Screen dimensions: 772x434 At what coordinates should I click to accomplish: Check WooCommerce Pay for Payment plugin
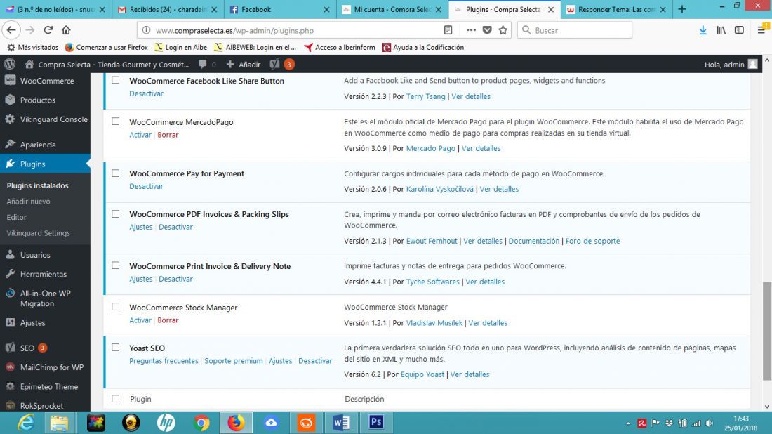point(115,173)
